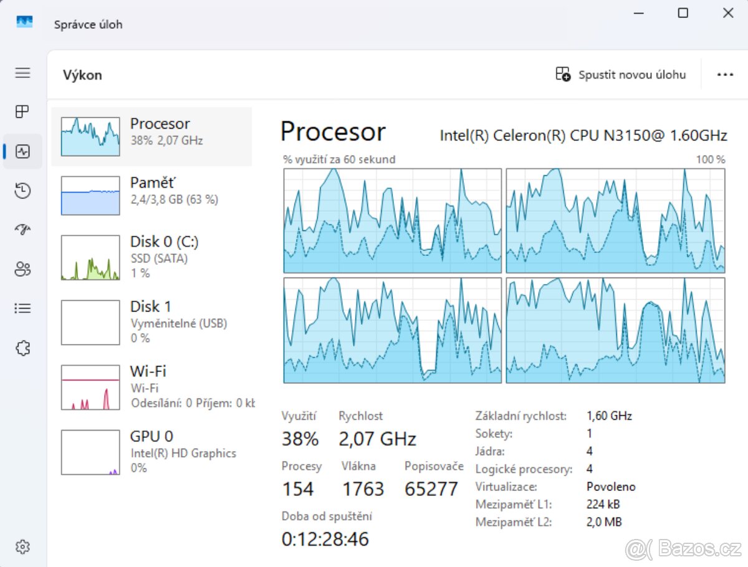Click the Spustit novou úlohu button

pyautogui.click(x=620, y=74)
